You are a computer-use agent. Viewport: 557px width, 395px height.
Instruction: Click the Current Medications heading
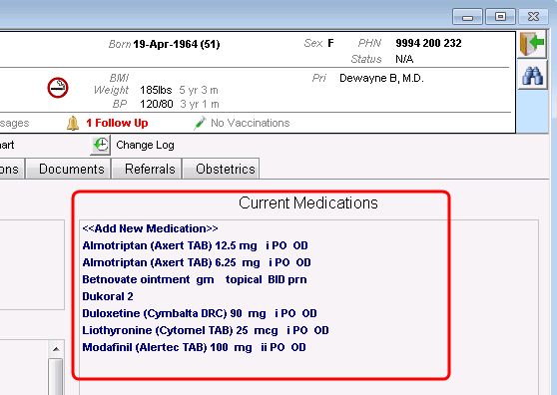click(x=308, y=203)
